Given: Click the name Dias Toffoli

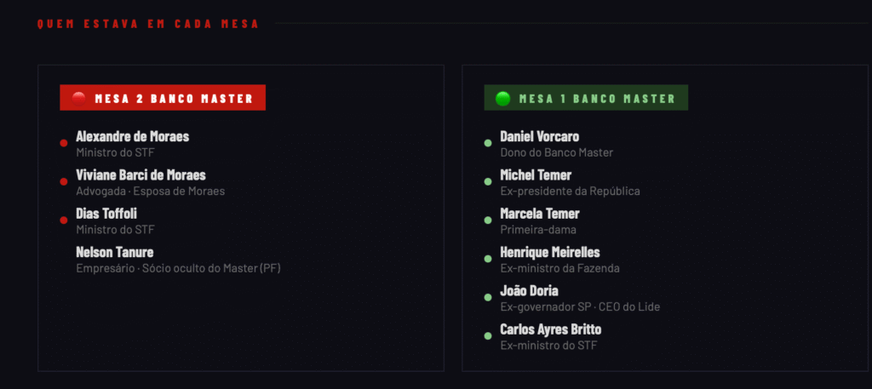Looking at the screenshot, I should tap(106, 214).
